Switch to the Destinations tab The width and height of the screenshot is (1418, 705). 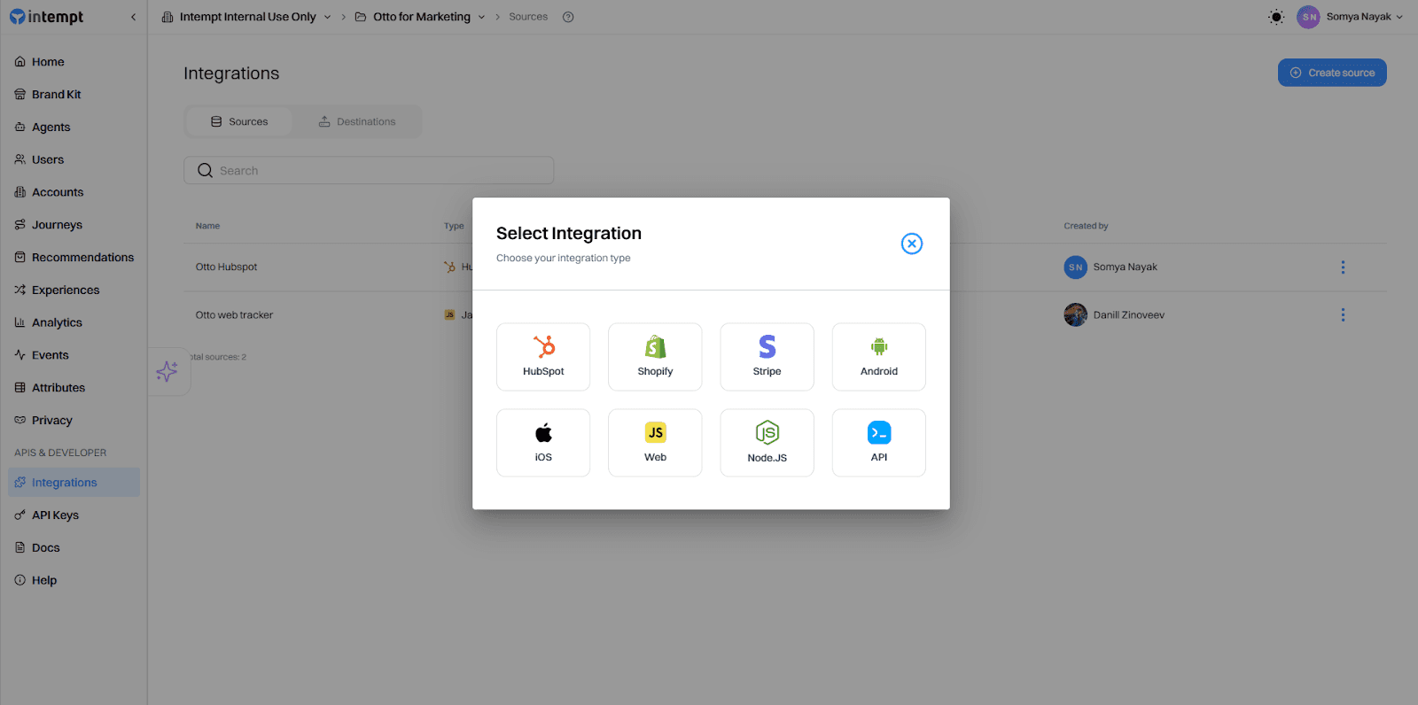[x=357, y=121]
